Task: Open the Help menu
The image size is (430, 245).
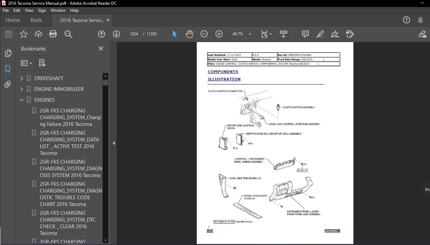Action: 74,10
